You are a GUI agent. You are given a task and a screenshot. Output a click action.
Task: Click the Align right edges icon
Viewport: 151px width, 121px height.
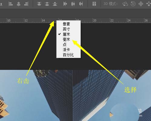point(26,4)
